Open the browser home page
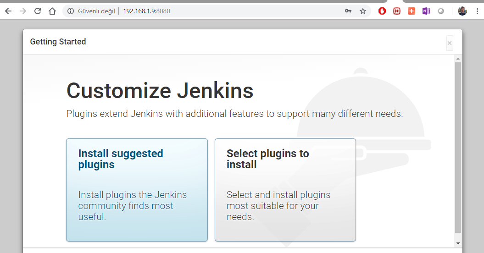Viewport: 484px width, 253px height. (x=52, y=11)
